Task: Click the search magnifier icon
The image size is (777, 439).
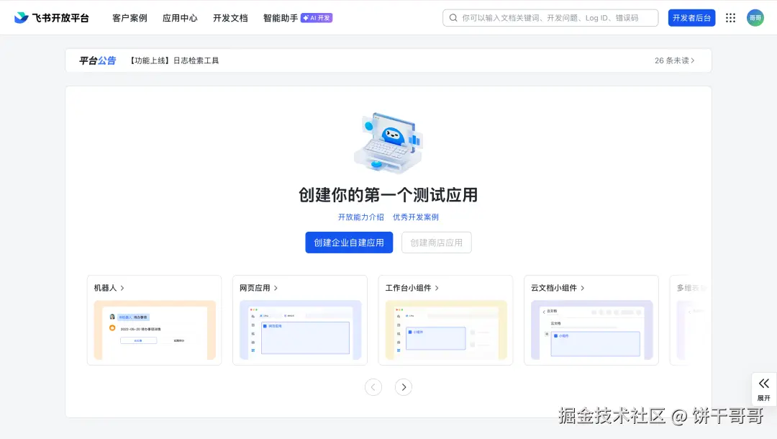Action: 453,18
